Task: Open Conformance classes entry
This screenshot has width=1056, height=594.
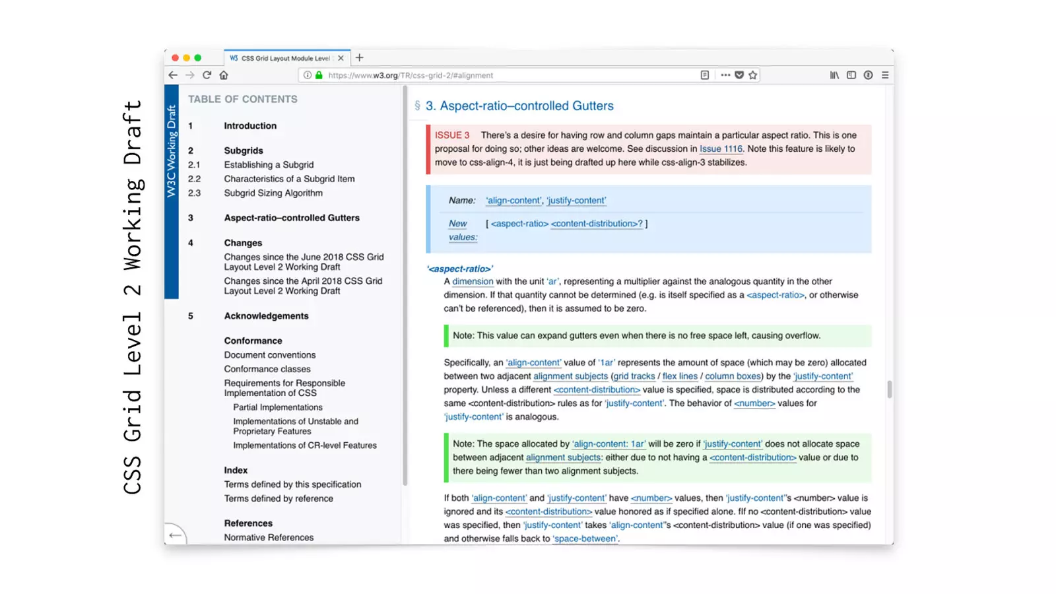Action: 267,369
